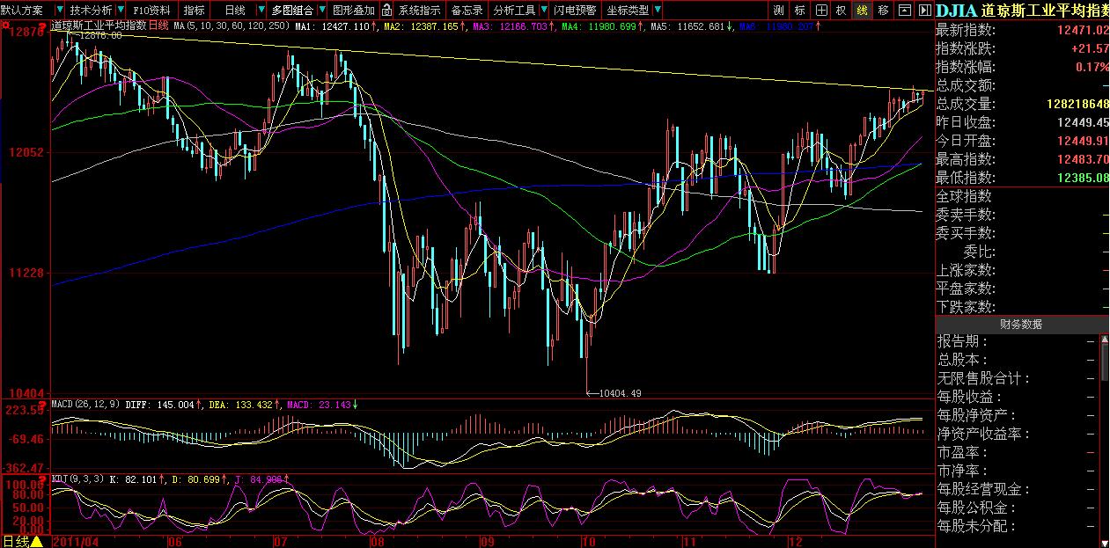This screenshot has width=1110, height=548.
Task: Open 坐标类型 coordinate type
Action: tap(628, 10)
